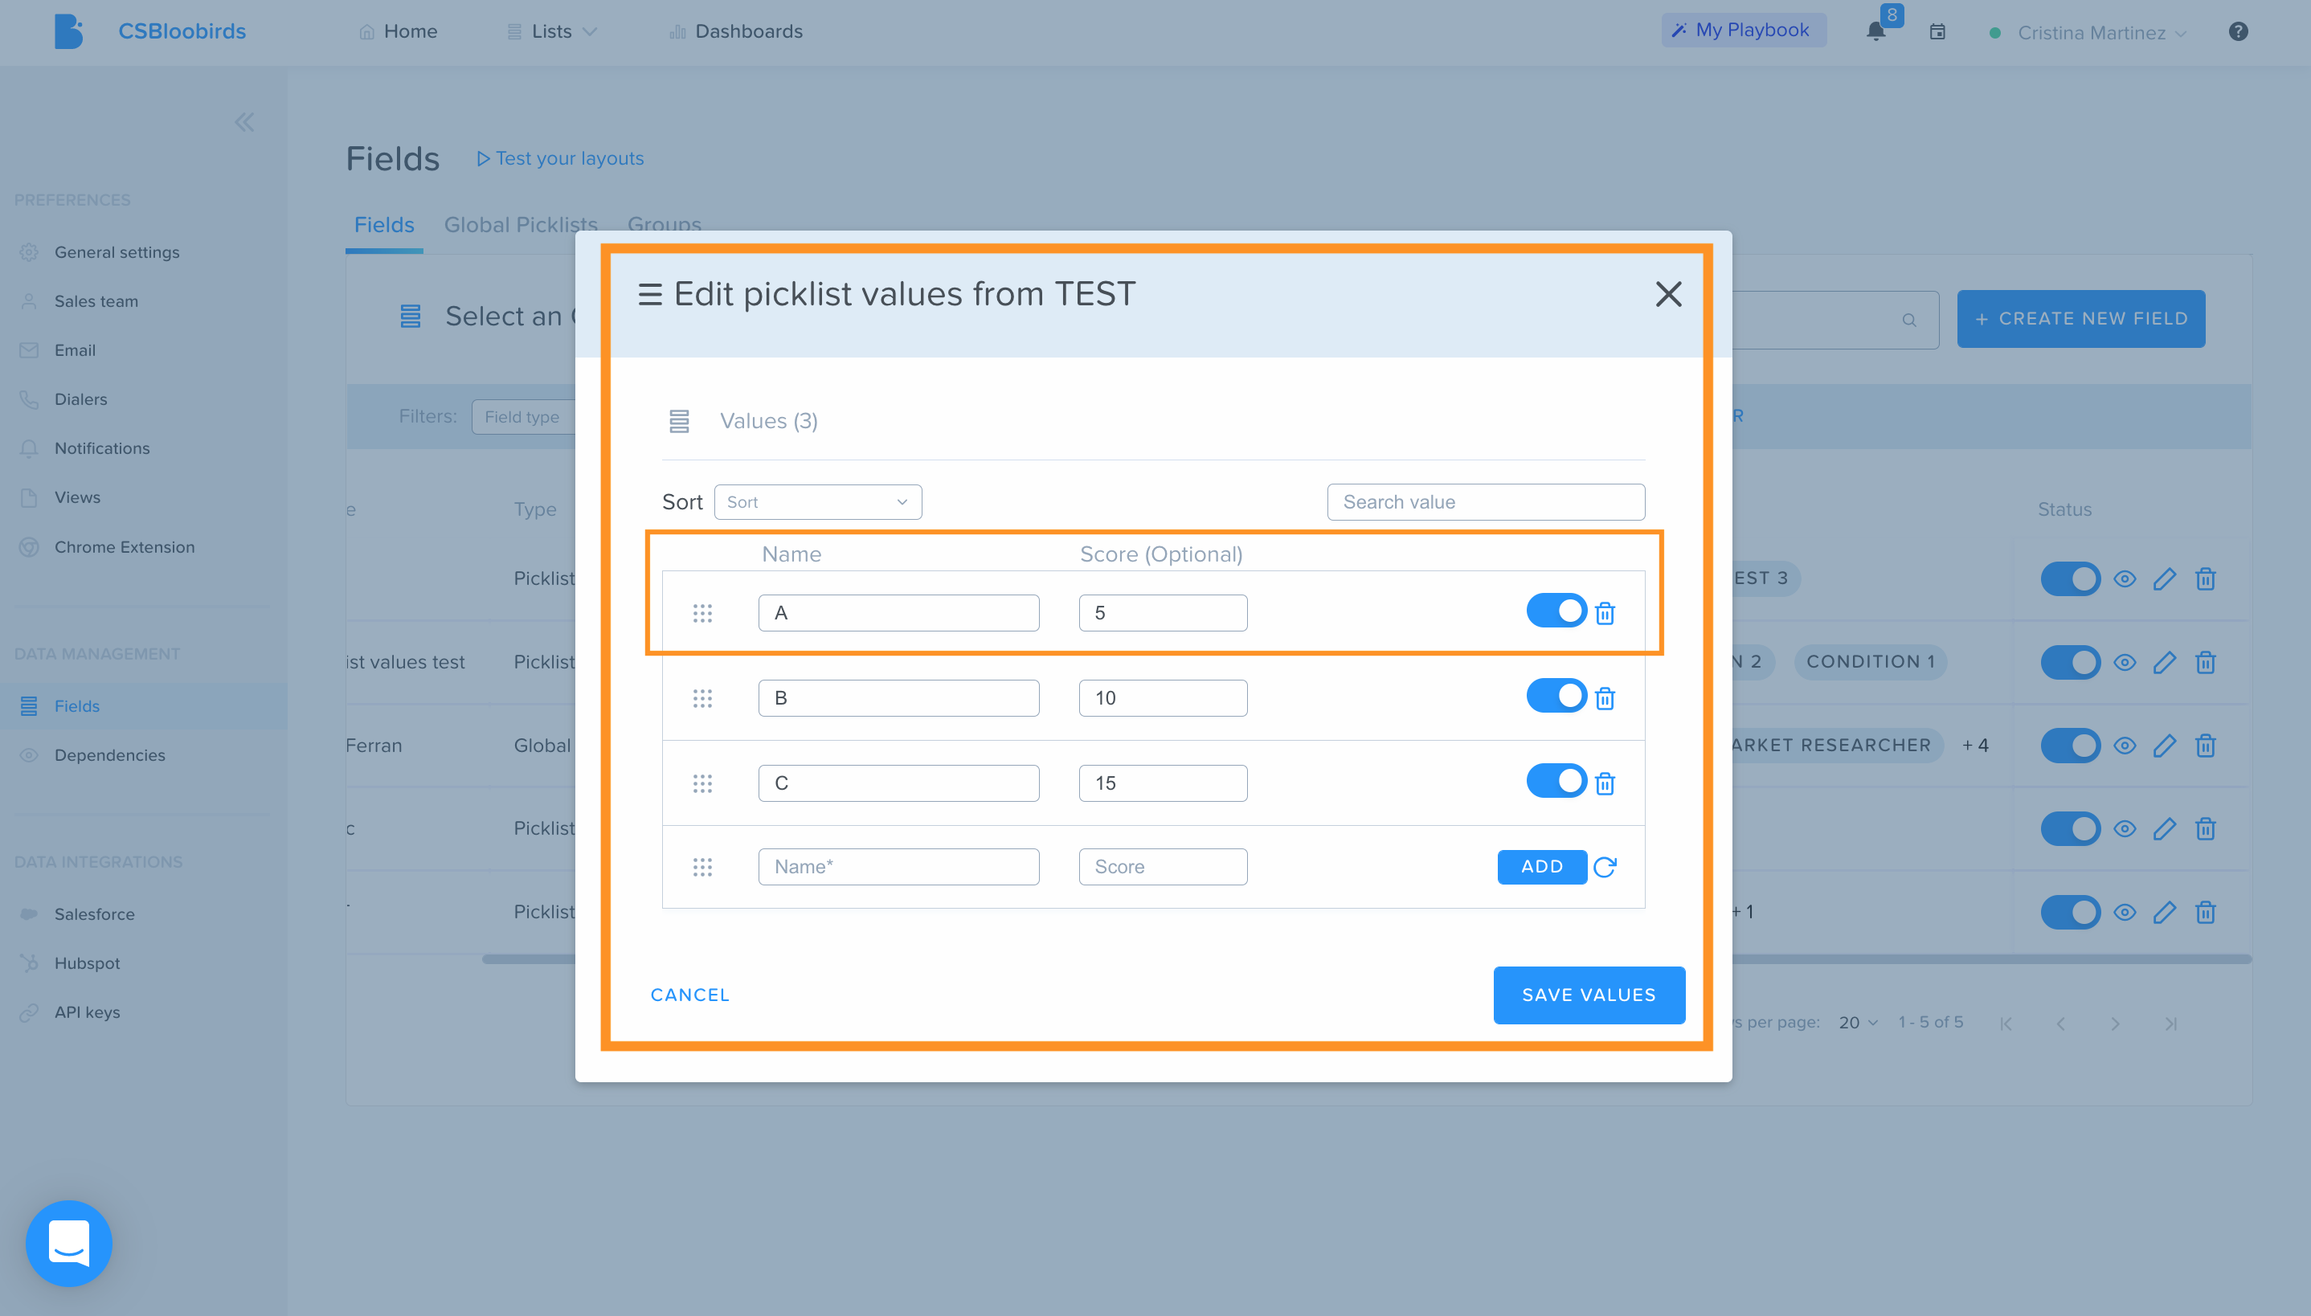Screen dimensions: 2311x1316
Task: Click CANCEL in the dialog
Action: pos(689,995)
